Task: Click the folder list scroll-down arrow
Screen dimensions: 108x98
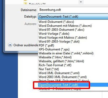Action: coord(81,2)
